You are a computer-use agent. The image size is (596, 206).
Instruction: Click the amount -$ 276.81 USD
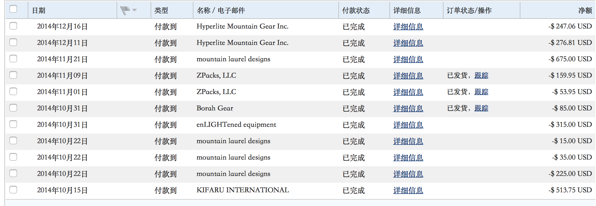570,43
